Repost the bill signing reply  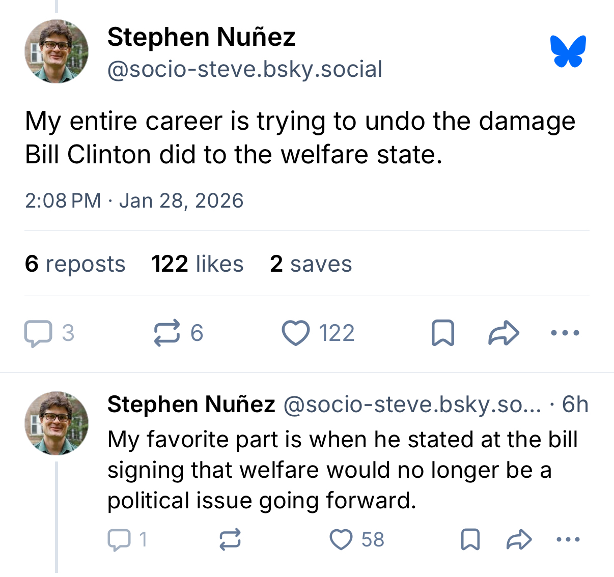click(230, 540)
